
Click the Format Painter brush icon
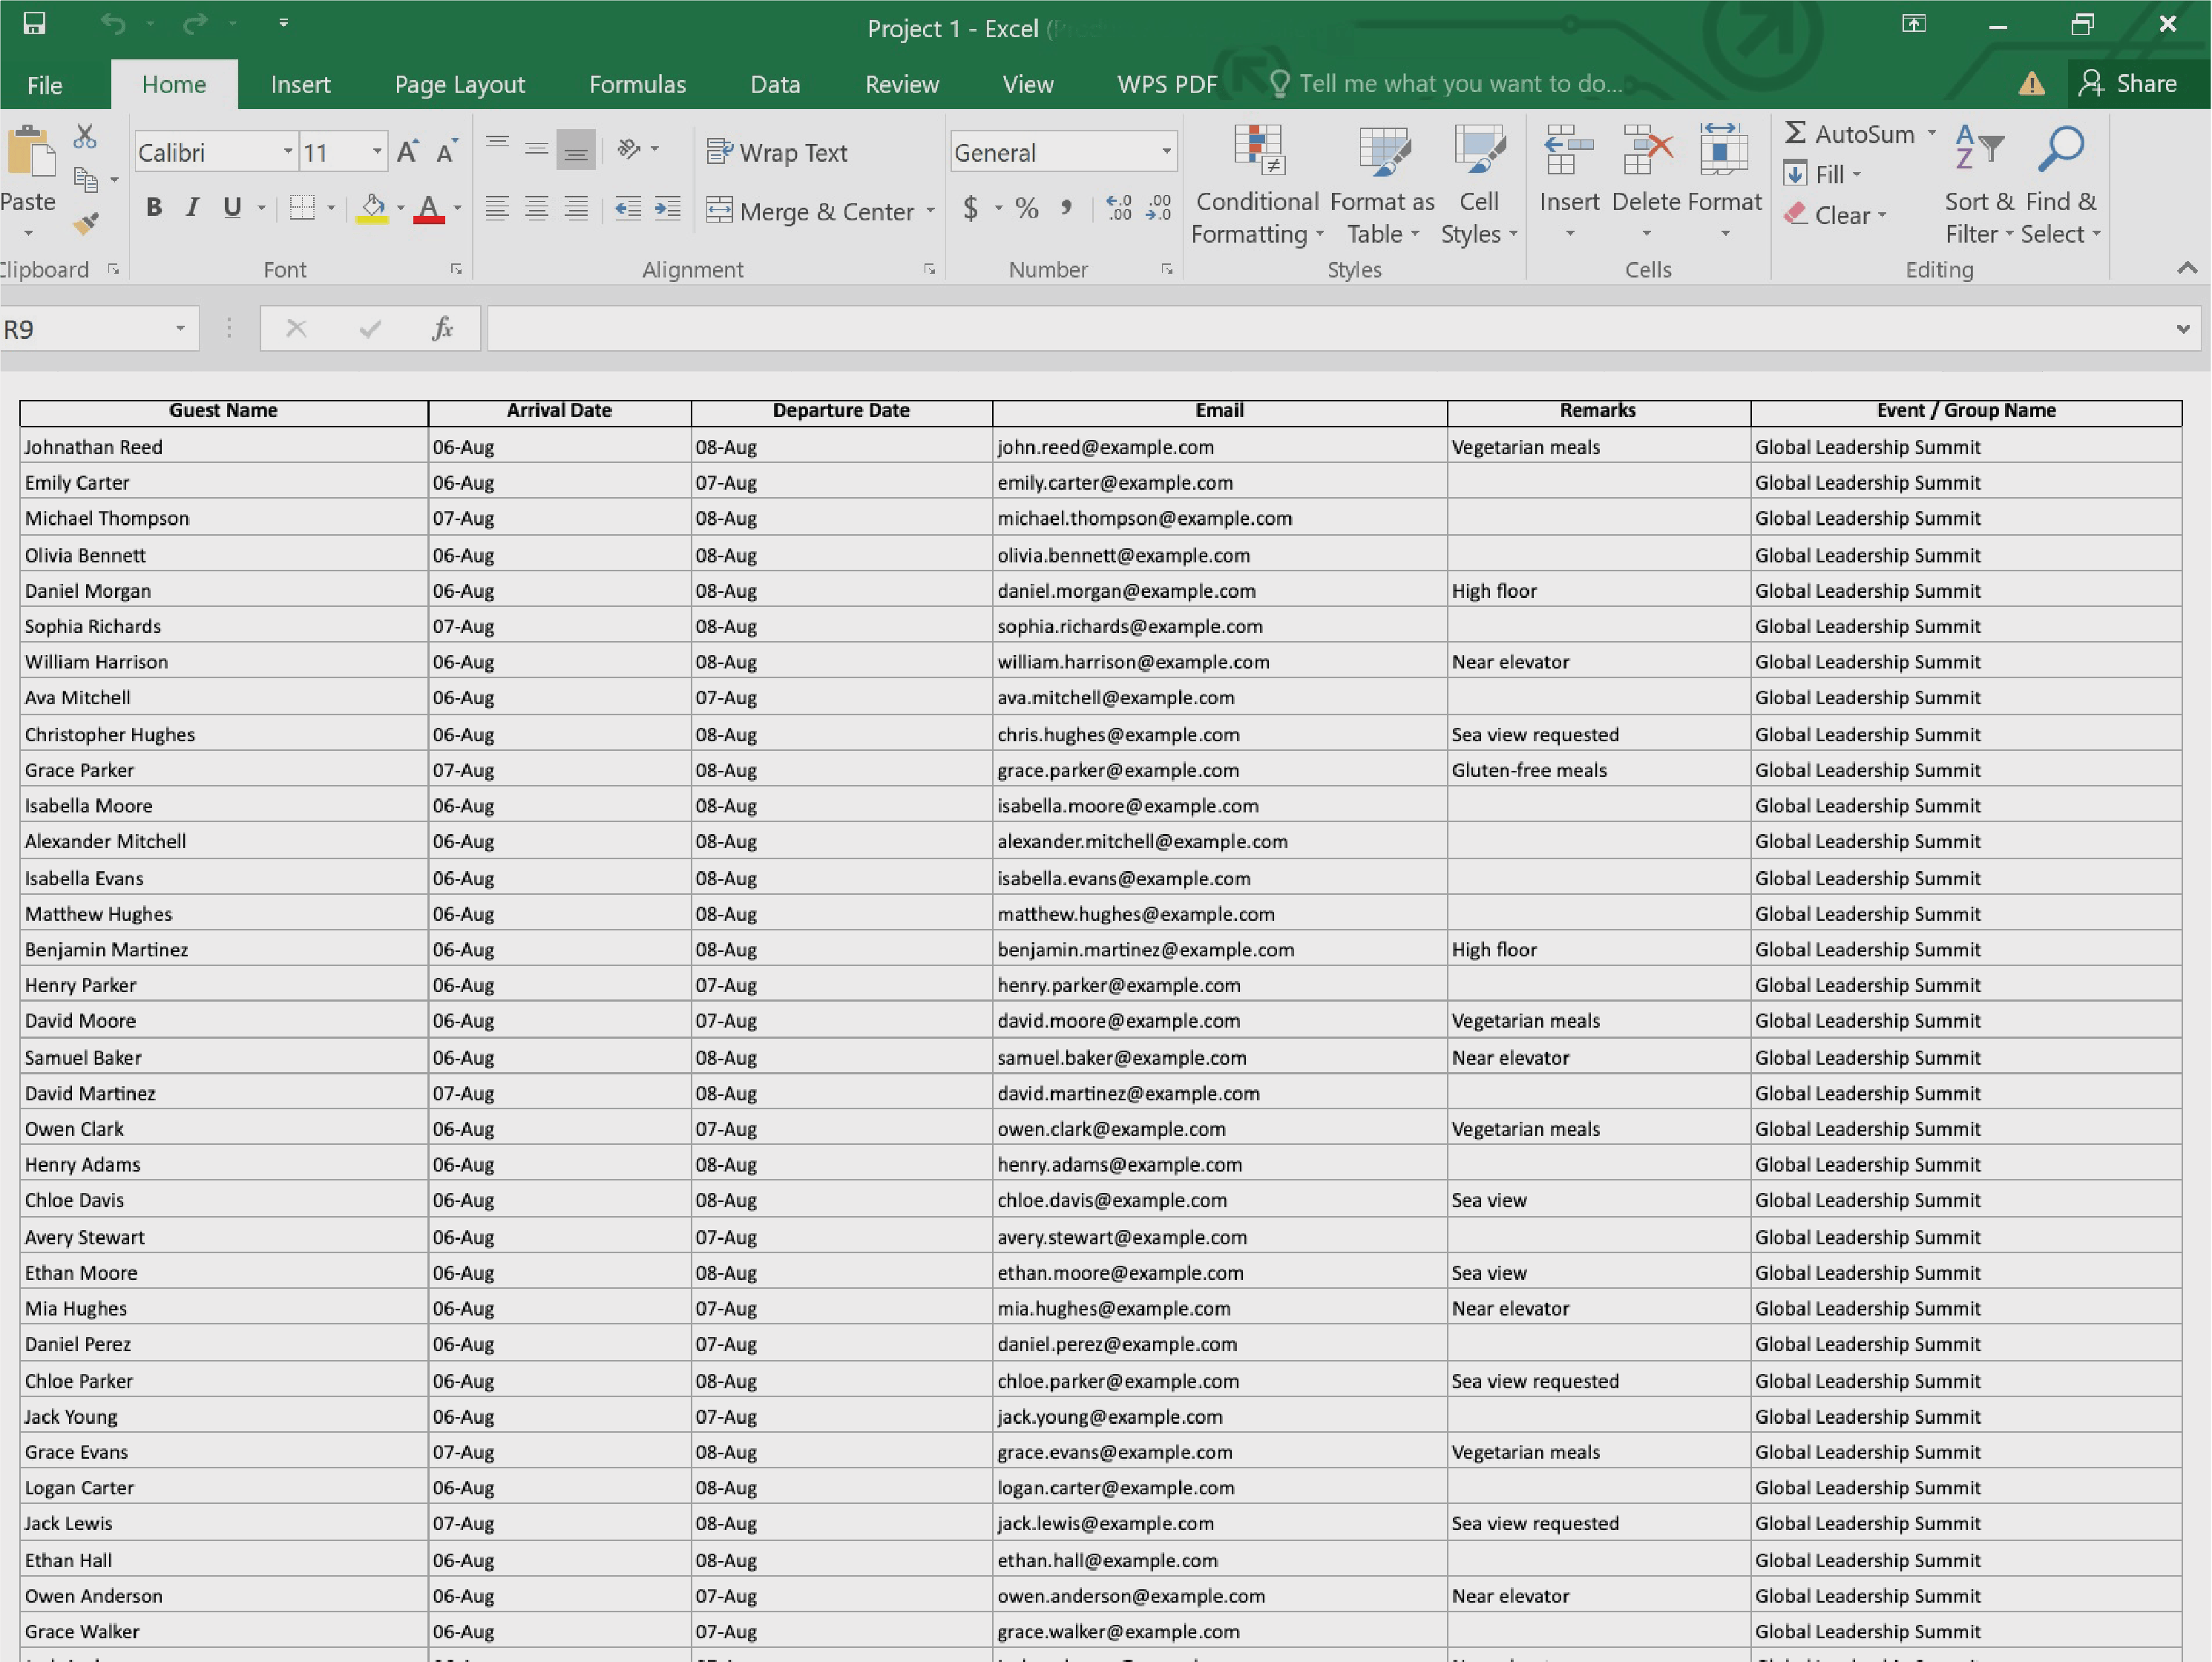click(86, 222)
